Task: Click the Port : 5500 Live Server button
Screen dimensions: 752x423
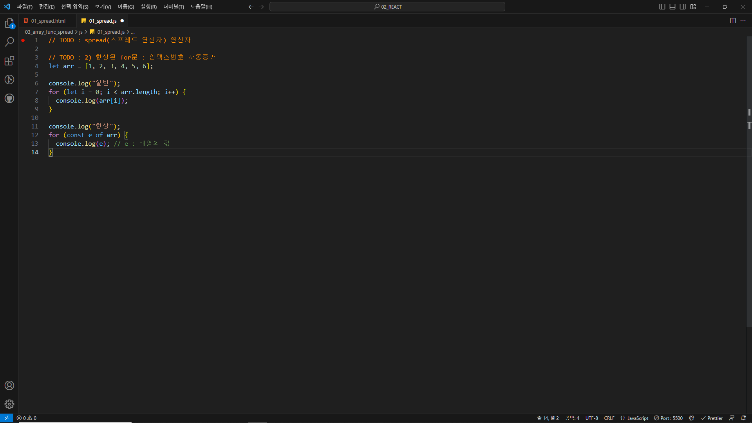Action: (668, 418)
